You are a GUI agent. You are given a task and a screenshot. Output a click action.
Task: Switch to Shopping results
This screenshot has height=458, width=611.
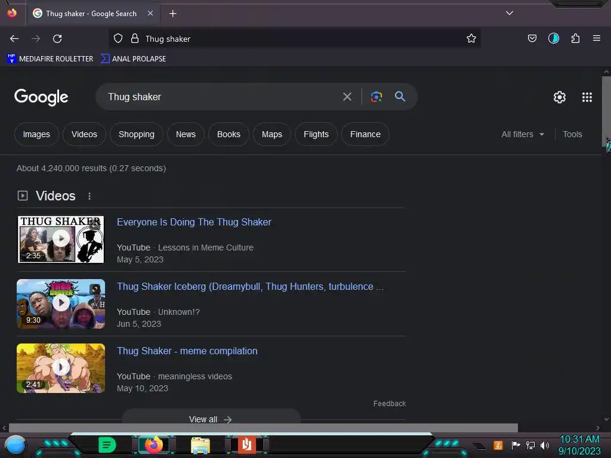click(137, 134)
